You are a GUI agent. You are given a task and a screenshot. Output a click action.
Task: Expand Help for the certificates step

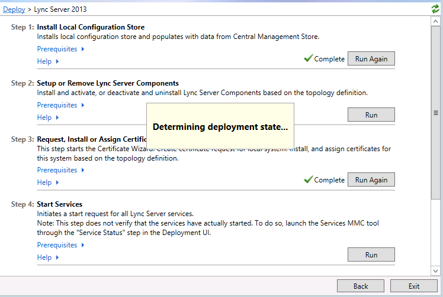click(x=48, y=182)
